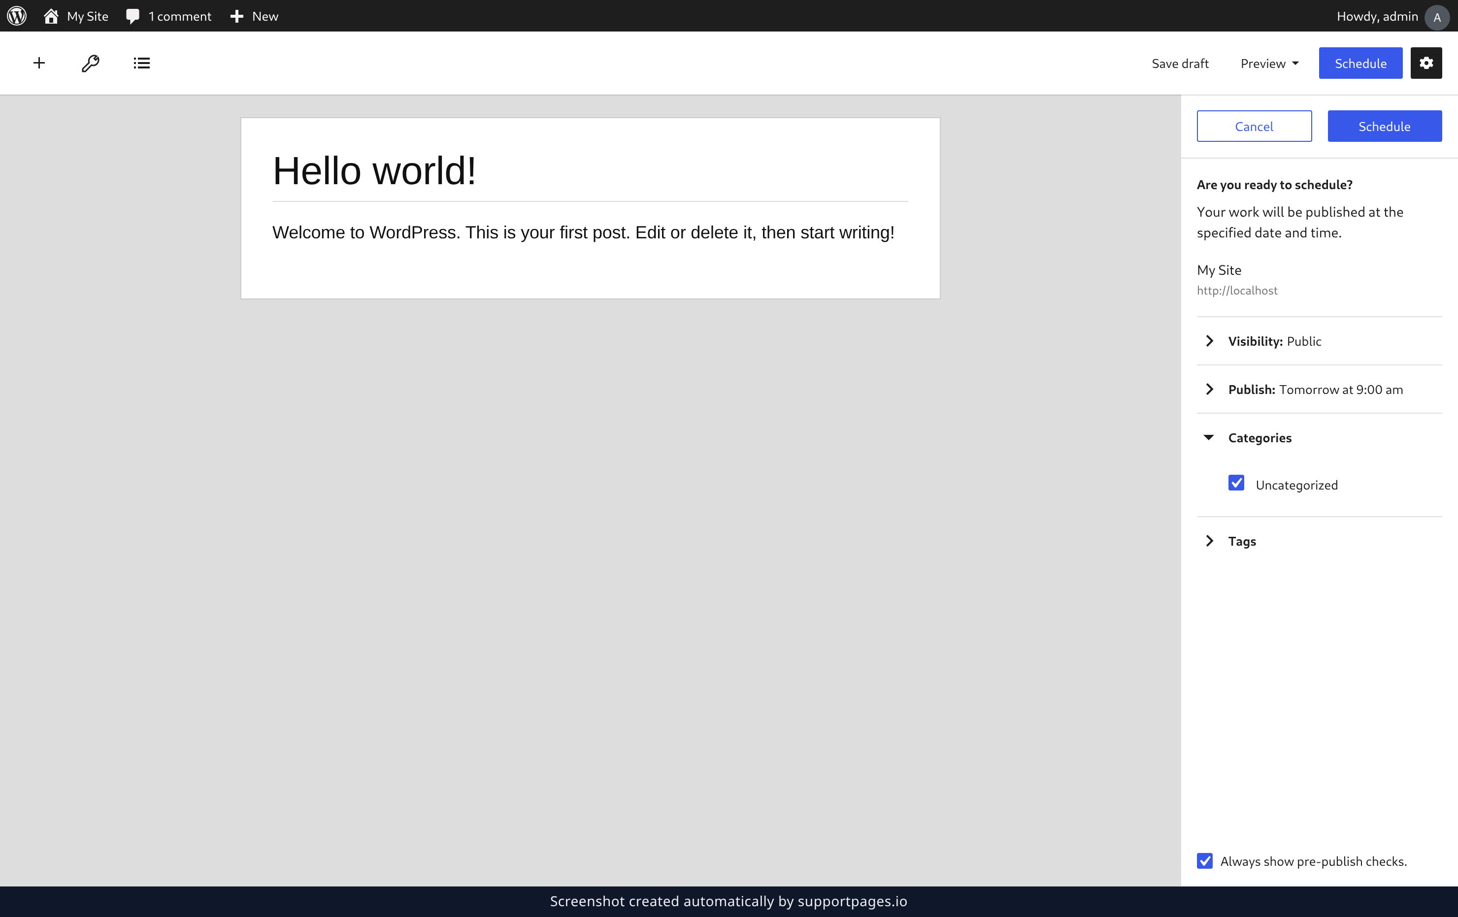This screenshot has width=1458, height=917.
Task: Expand the Publish: Tomorrow section
Action: (x=1320, y=389)
